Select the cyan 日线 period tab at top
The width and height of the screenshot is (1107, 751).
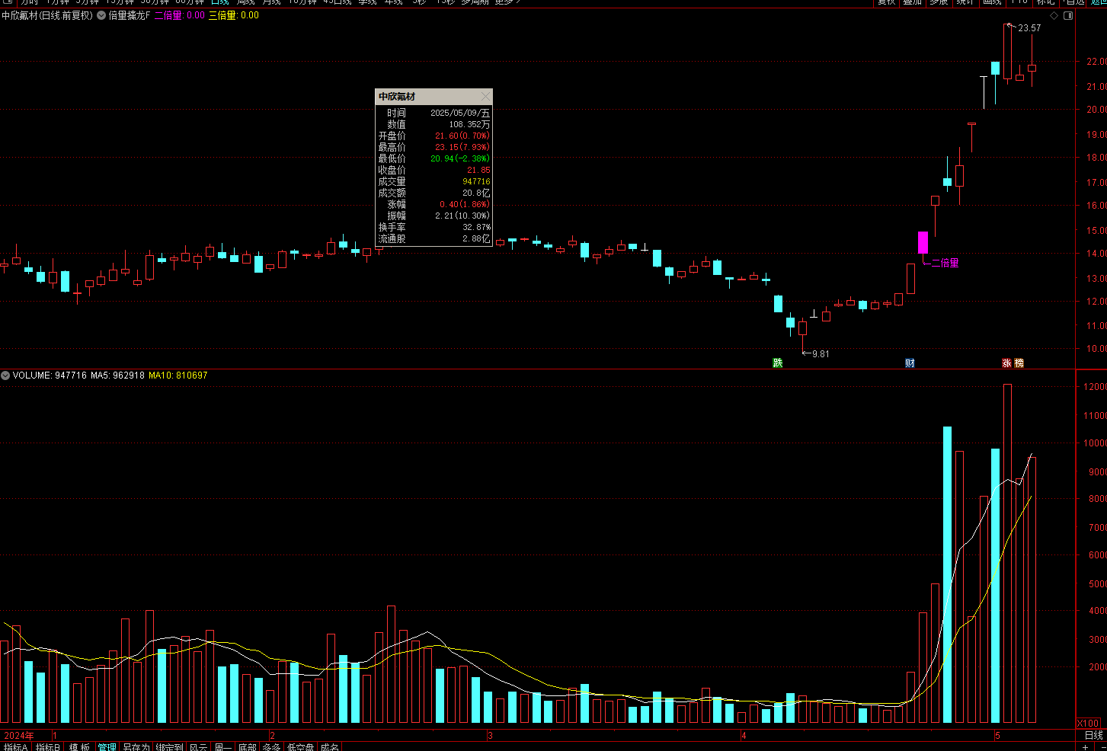pyautogui.click(x=219, y=2)
